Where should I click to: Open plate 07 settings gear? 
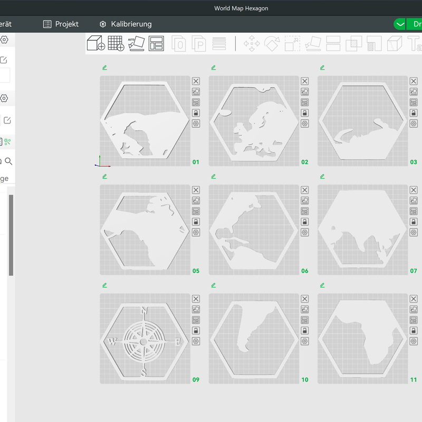pyautogui.click(x=414, y=232)
